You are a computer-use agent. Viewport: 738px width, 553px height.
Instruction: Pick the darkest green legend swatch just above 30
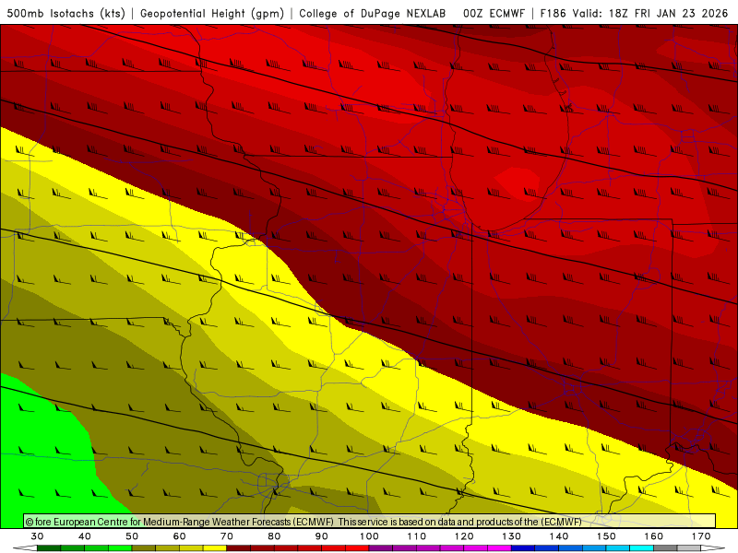[x=49, y=548]
